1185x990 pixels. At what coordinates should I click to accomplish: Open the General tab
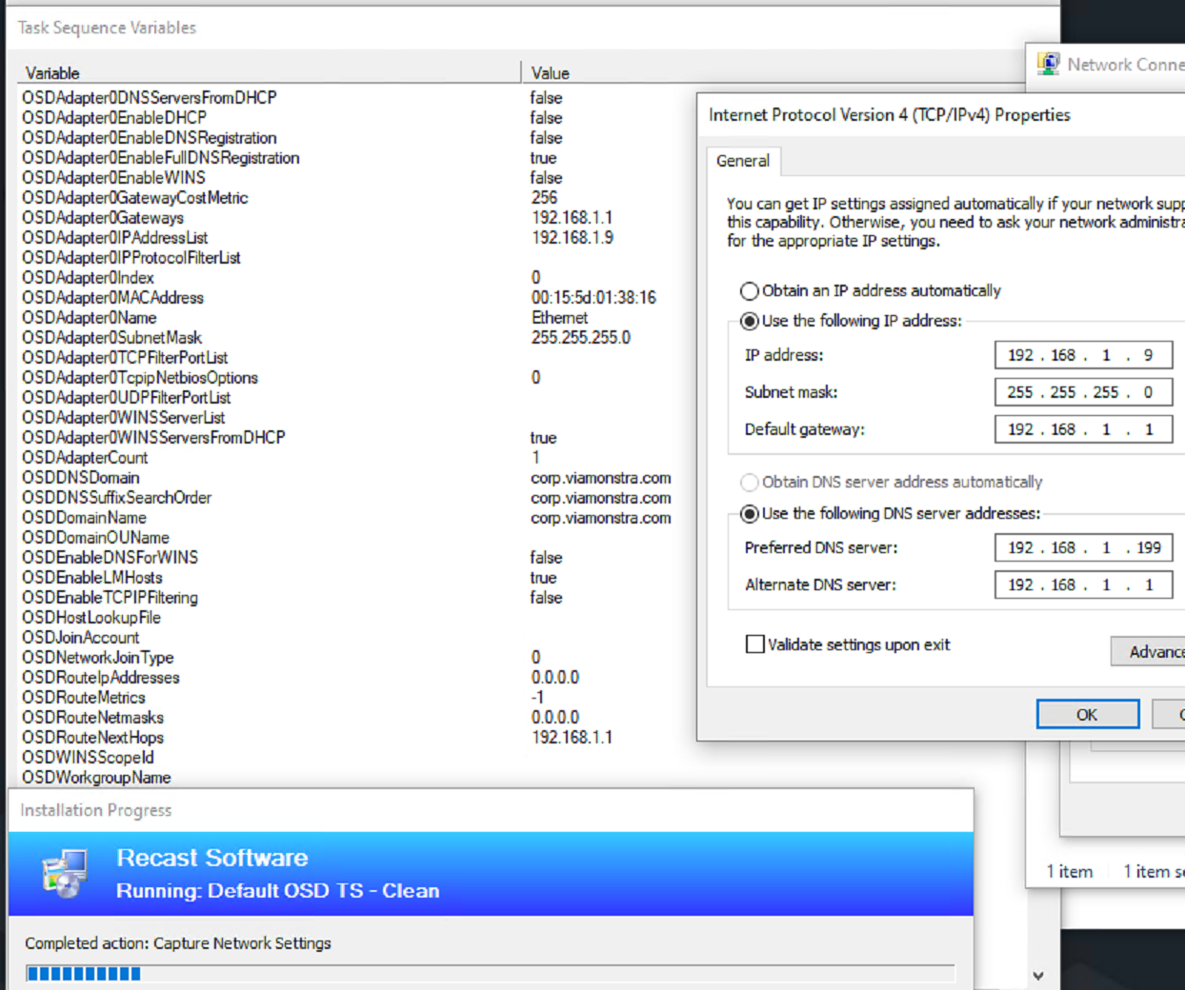(x=742, y=161)
